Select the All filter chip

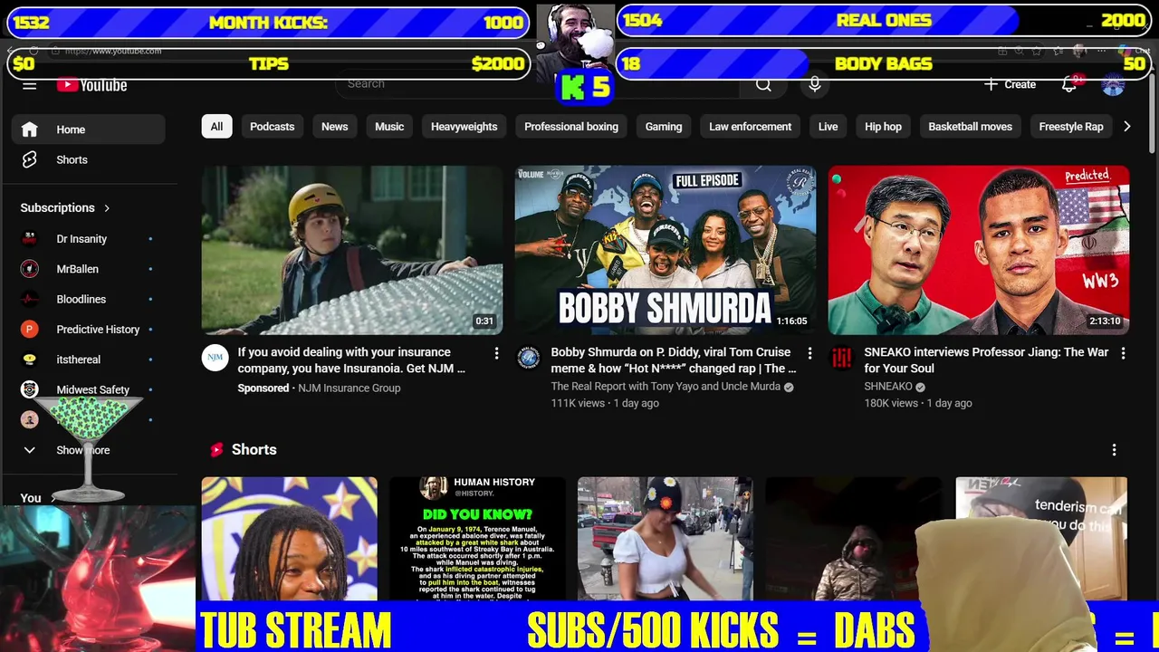tap(216, 127)
